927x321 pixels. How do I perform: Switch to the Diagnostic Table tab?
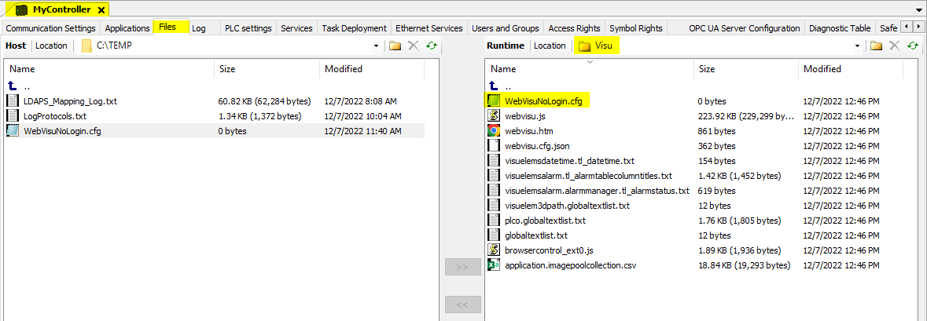click(x=840, y=27)
